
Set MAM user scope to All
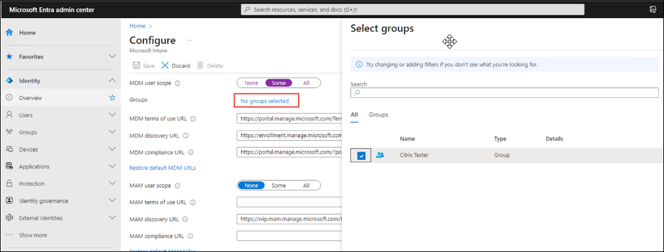pyautogui.click(x=306, y=186)
